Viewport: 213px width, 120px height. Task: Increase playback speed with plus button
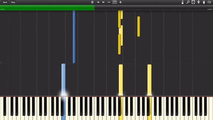coord(120,2)
